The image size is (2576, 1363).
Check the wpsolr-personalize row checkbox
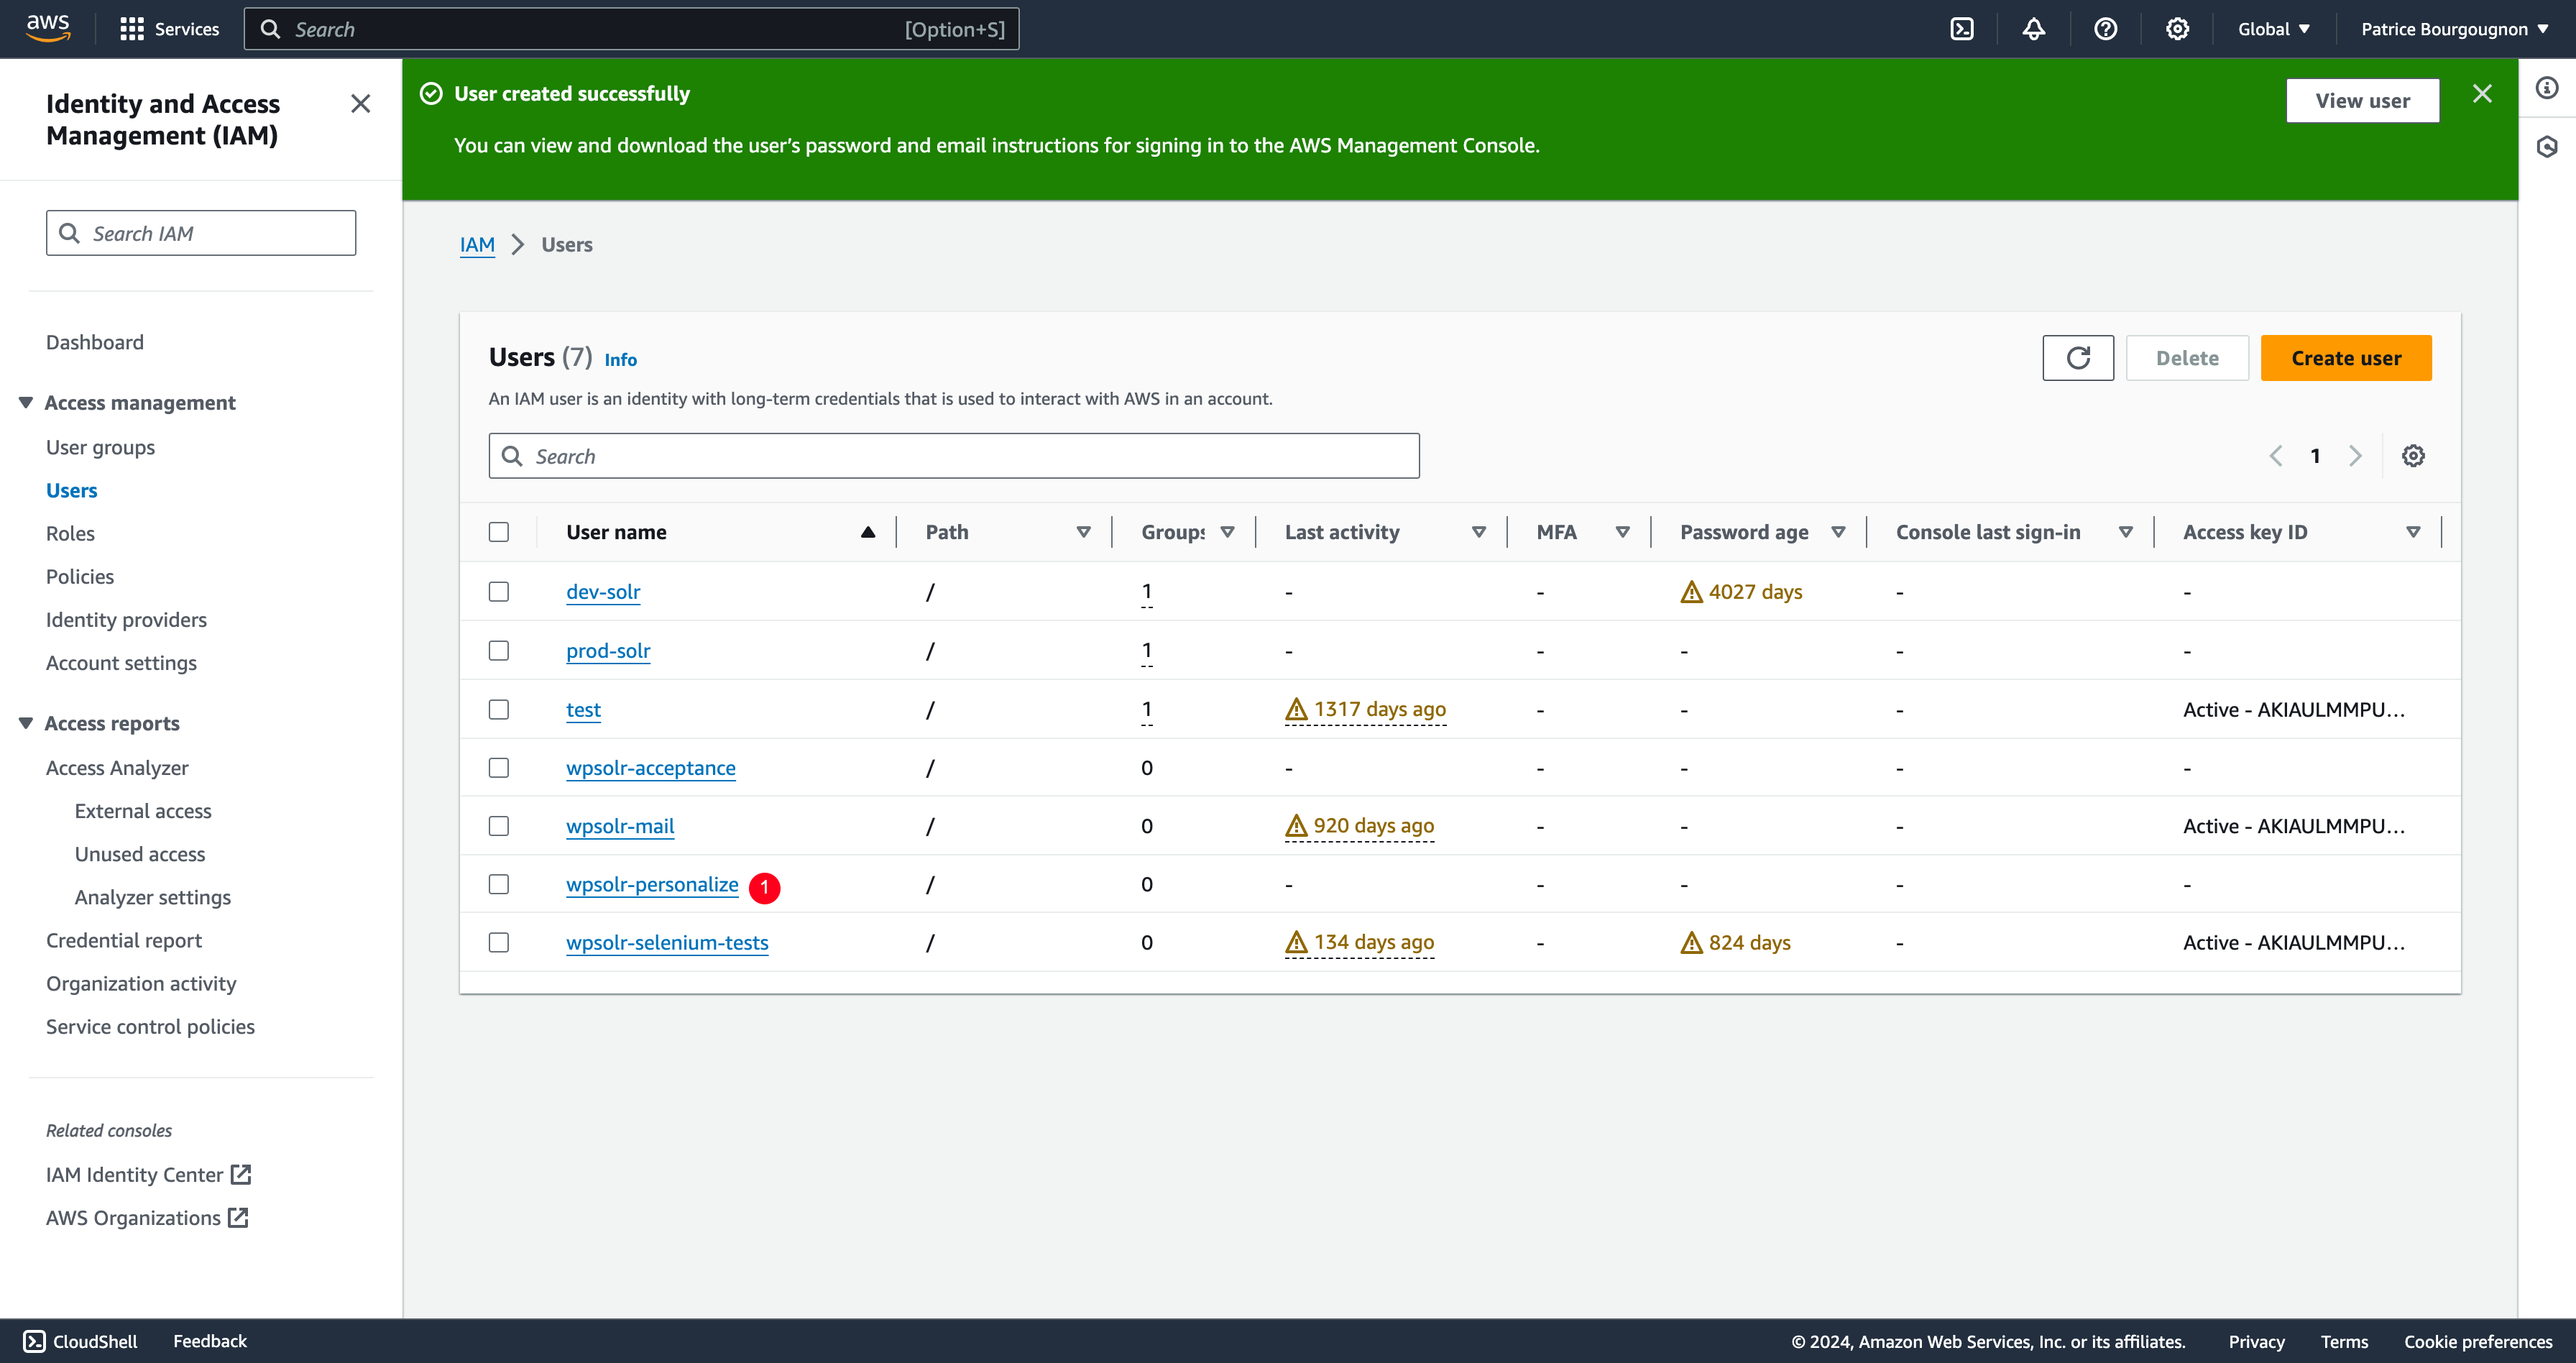click(x=499, y=885)
